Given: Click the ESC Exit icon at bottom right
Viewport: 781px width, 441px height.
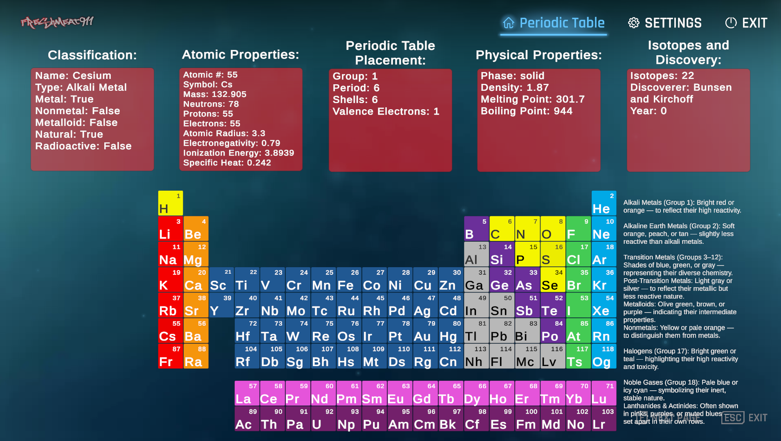Looking at the screenshot, I should point(733,418).
